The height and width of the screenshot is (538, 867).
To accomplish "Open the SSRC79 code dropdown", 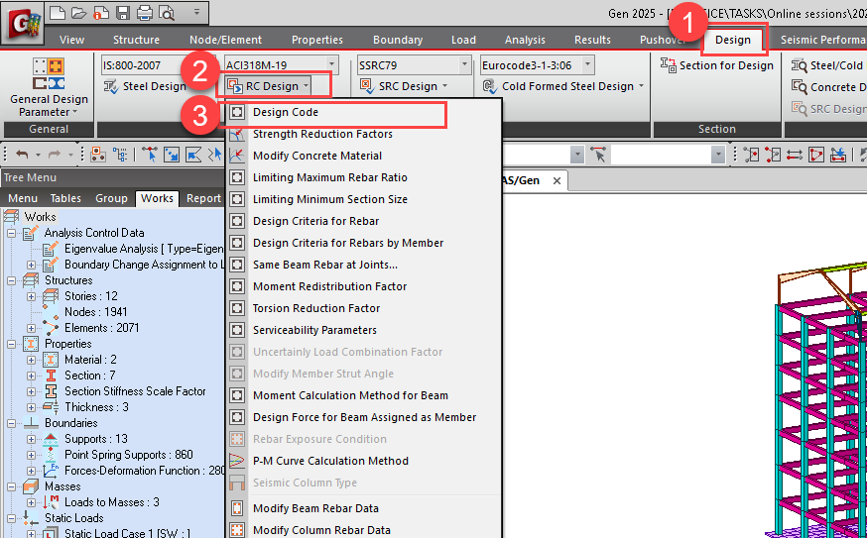I will pyautogui.click(x=465, y=65).
